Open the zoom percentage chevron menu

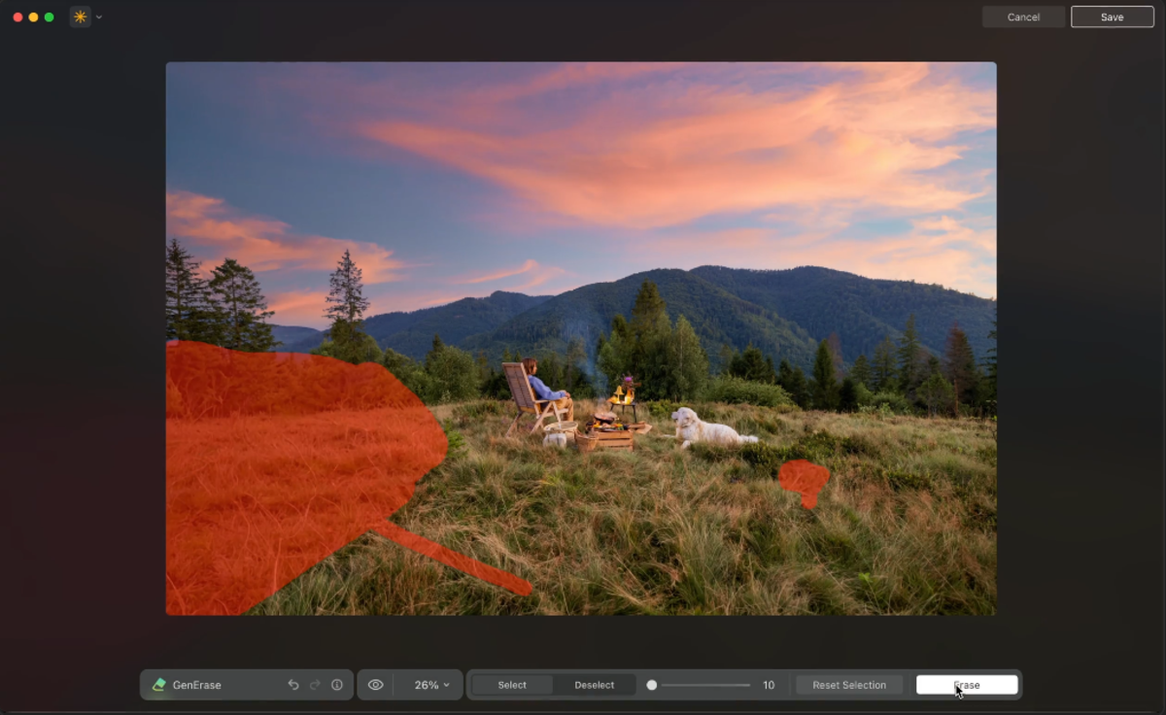click(447, 685)
